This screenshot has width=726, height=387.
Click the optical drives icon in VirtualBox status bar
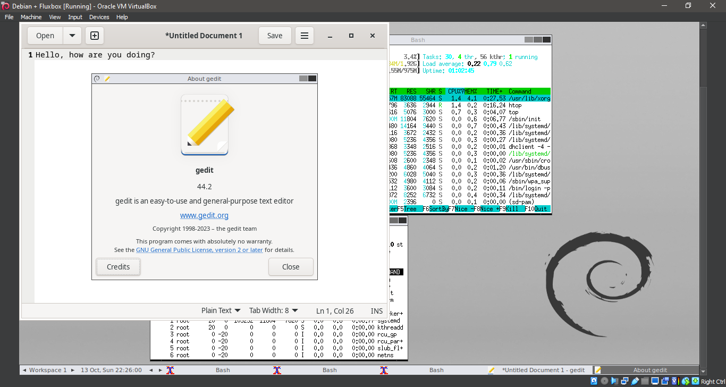(x=604, y=381)
